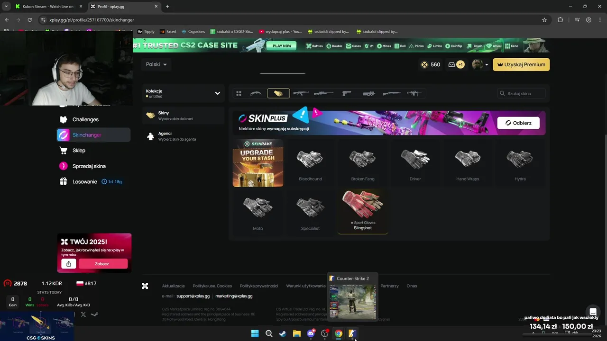This screenshot has width=607, height=341.
Task: Select the Agenci agent skins section
Action: click(183, 136)
